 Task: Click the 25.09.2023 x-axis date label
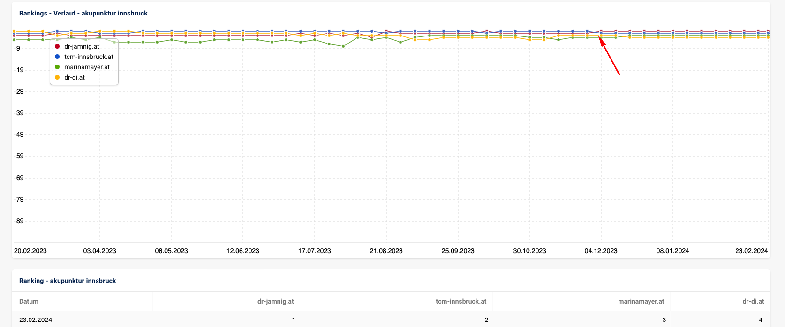458,251
